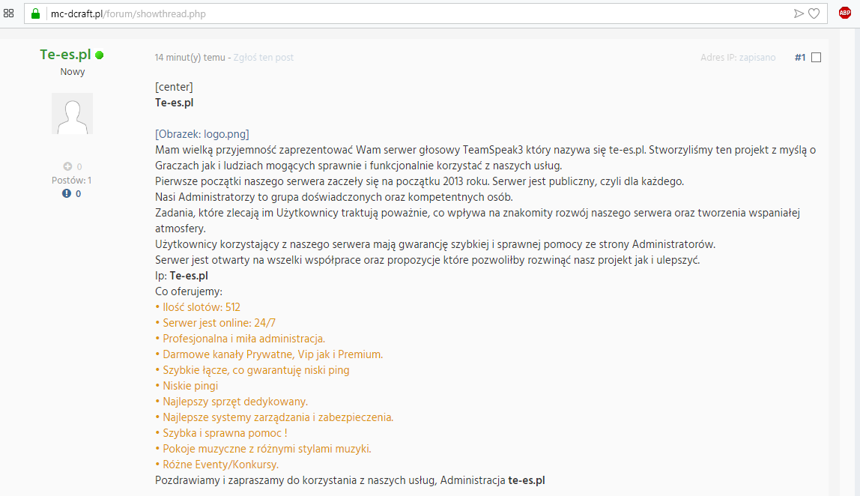This screenshot has width=860, height=496.
Task: Open the Te-es.pl author profile
Action: tap(65, 54)
